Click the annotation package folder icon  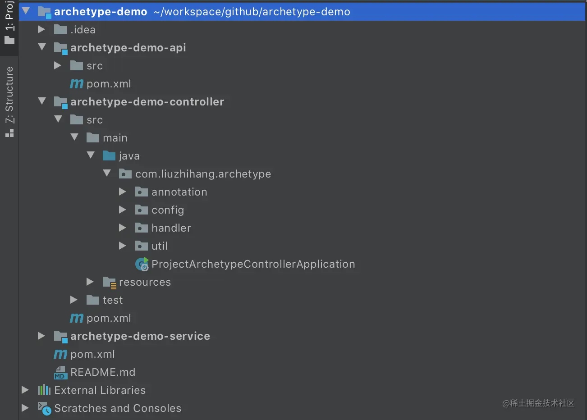click(x=141, y=192)
